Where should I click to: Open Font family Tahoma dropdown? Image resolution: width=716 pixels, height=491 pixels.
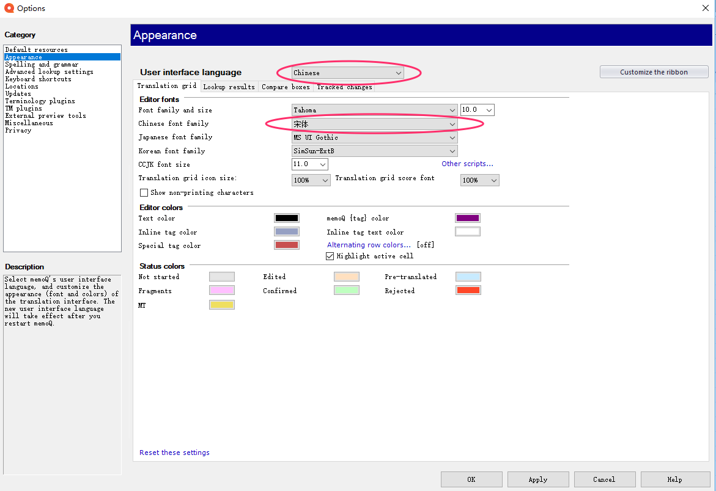tap(374, 110)
